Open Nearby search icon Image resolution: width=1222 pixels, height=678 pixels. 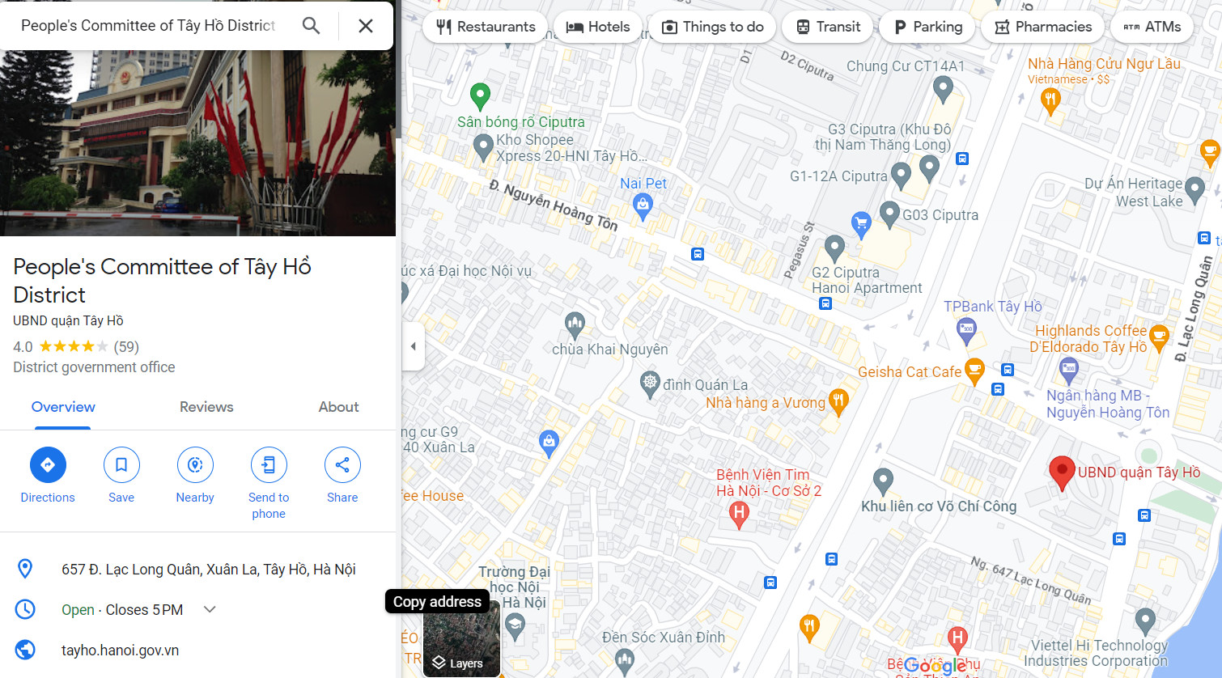195,464
